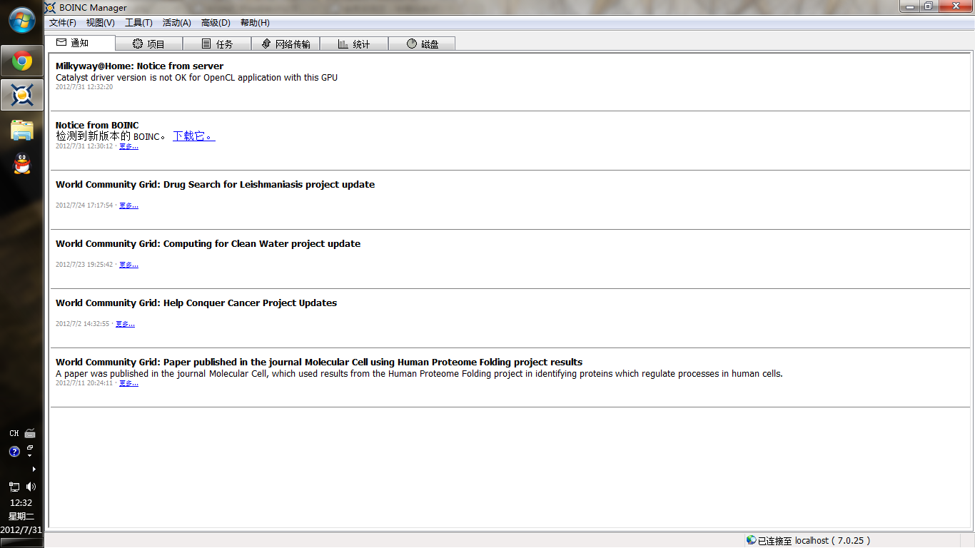The image size is (975, 548).
Task: Open the network tray icon
Action: (x=14, y=487)
